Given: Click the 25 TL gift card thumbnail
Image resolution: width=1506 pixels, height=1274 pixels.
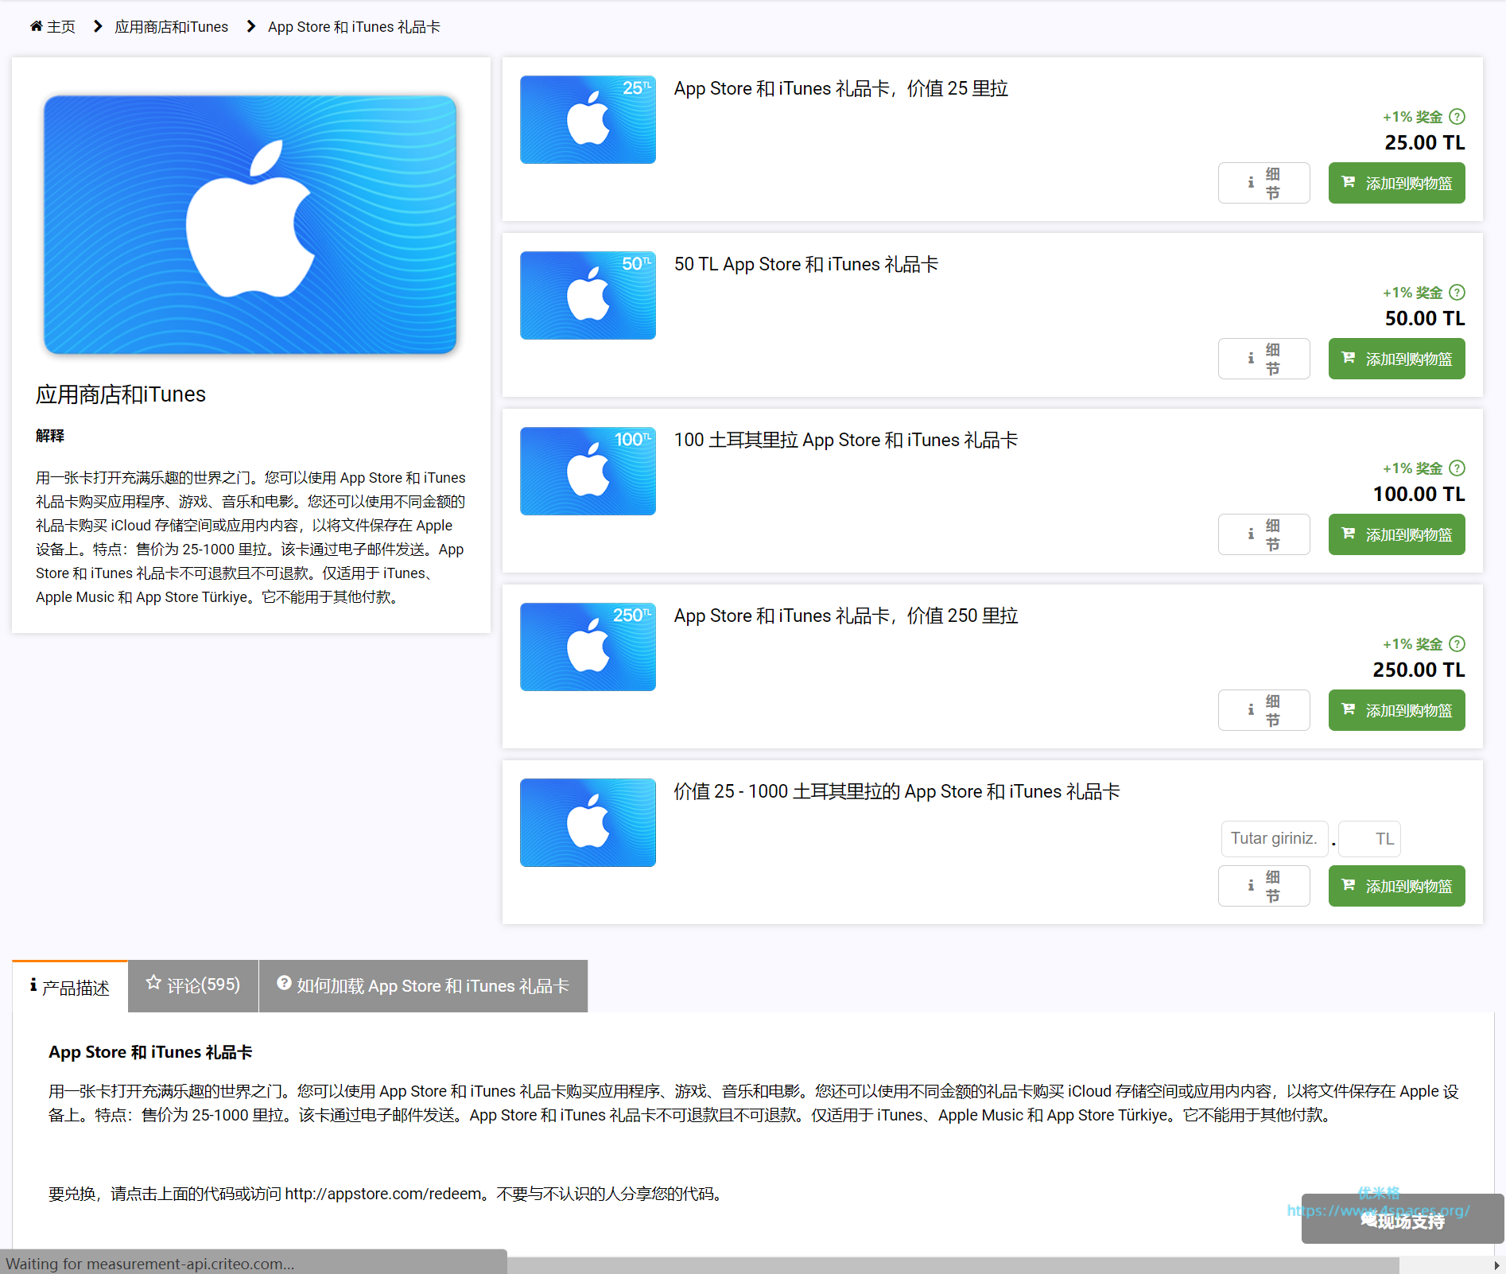Looking at the screenshot, I should [588, 120].
